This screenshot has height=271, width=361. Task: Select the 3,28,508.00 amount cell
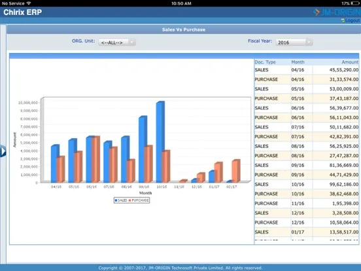point(335,213)
